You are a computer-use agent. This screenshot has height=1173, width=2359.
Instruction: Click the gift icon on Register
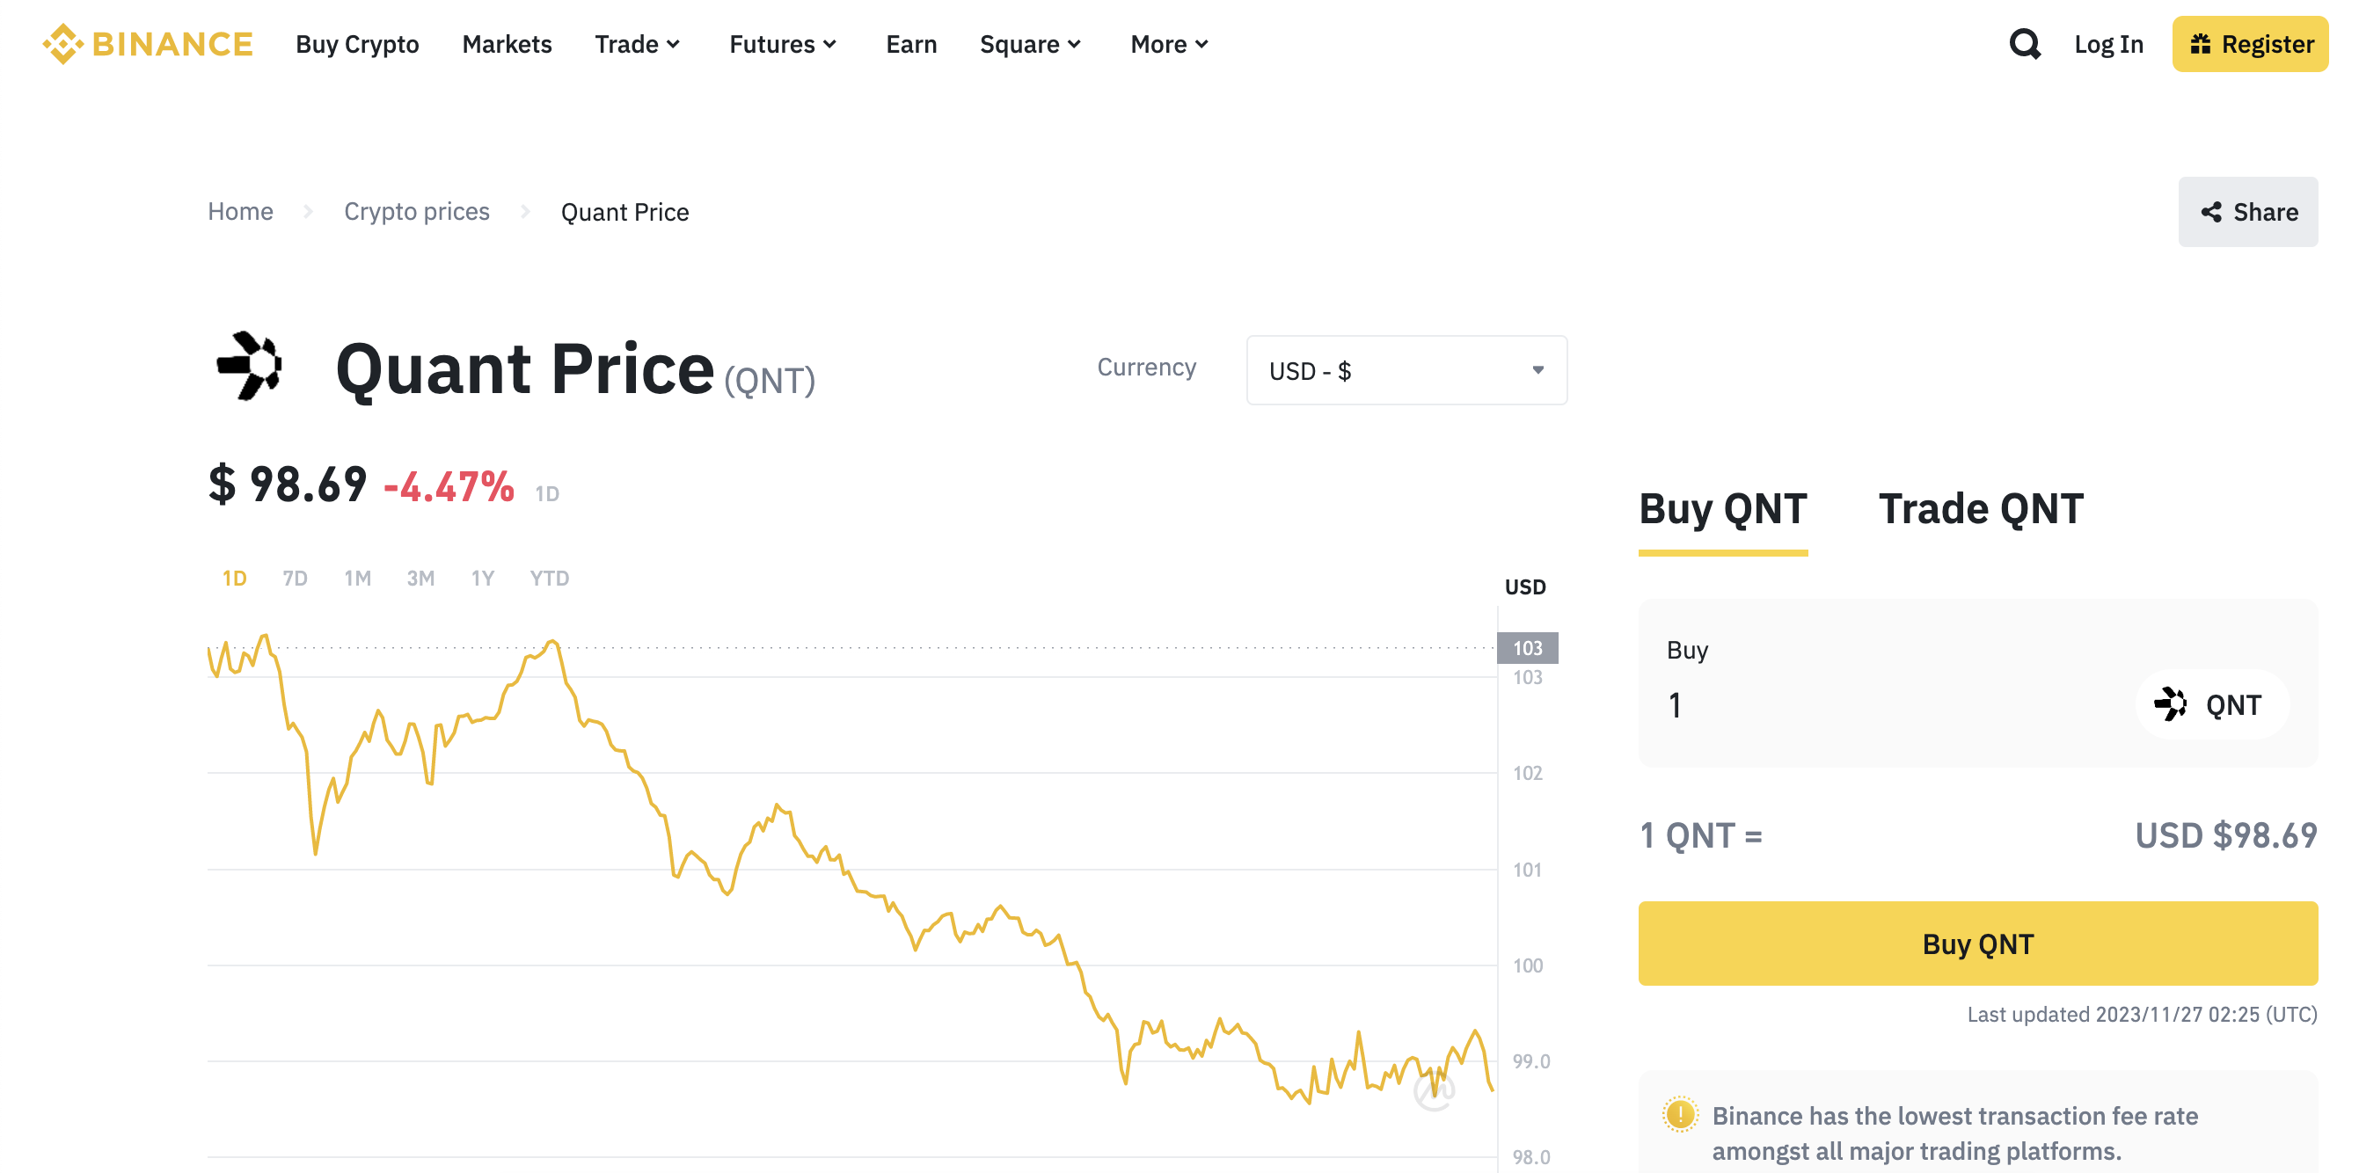click(x=2200, y=44)
